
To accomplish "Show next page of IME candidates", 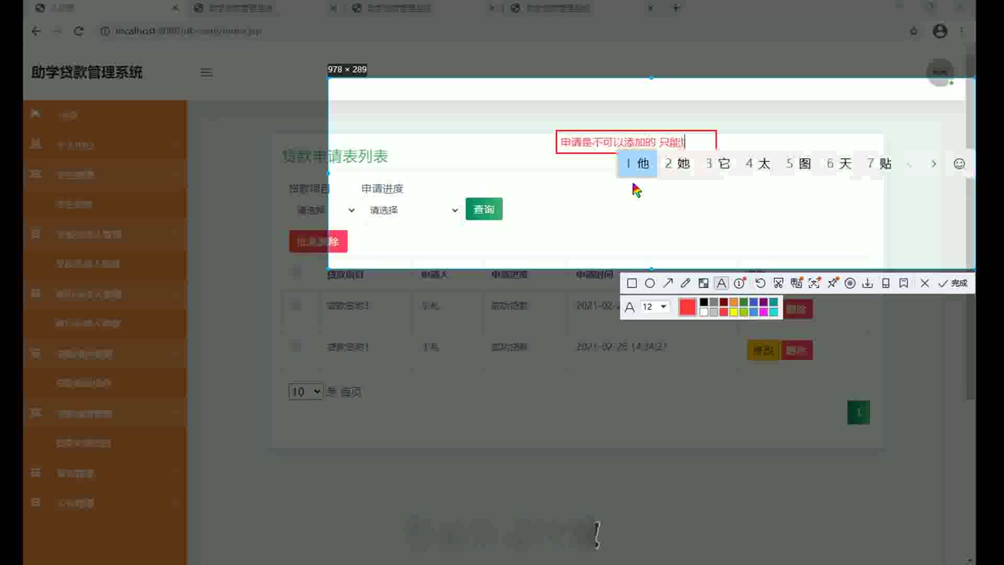I will coord(933,164).
